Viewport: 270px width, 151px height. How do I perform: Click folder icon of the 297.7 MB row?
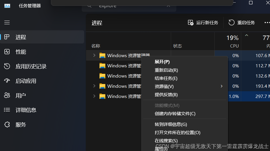tap(102, 96)
